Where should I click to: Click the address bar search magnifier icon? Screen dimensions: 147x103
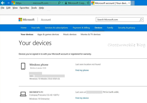pos(59,3)
